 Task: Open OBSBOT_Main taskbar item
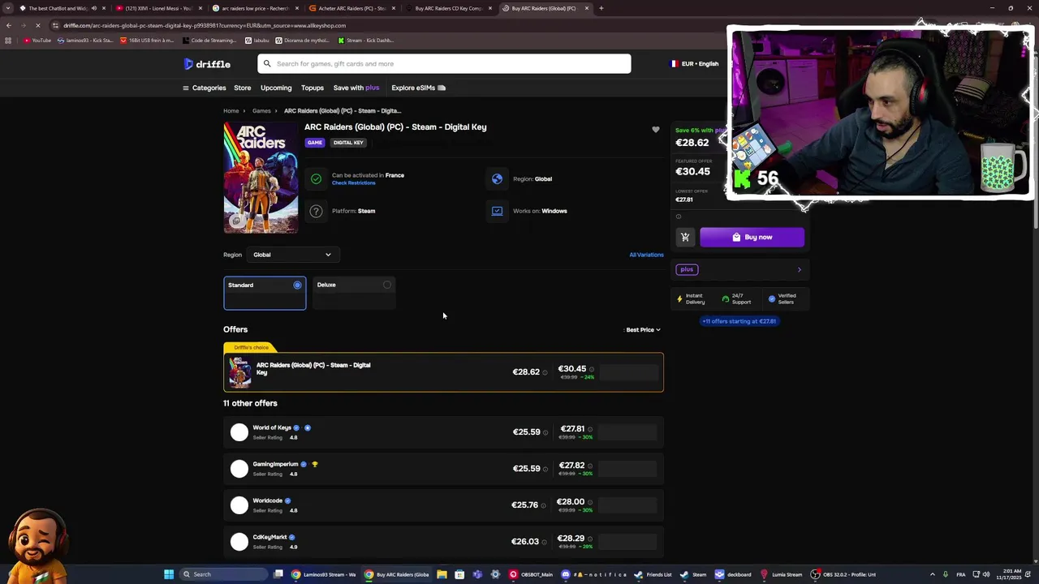(531, 574)
